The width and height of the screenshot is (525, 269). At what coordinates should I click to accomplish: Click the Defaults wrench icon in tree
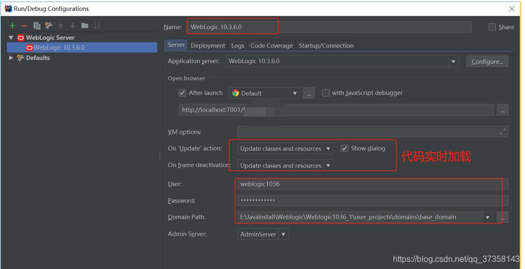pos(21,58)
